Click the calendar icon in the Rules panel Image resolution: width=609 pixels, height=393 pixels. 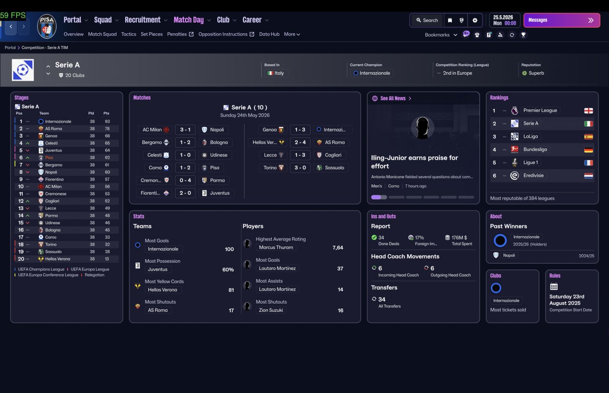coord(554,287)
